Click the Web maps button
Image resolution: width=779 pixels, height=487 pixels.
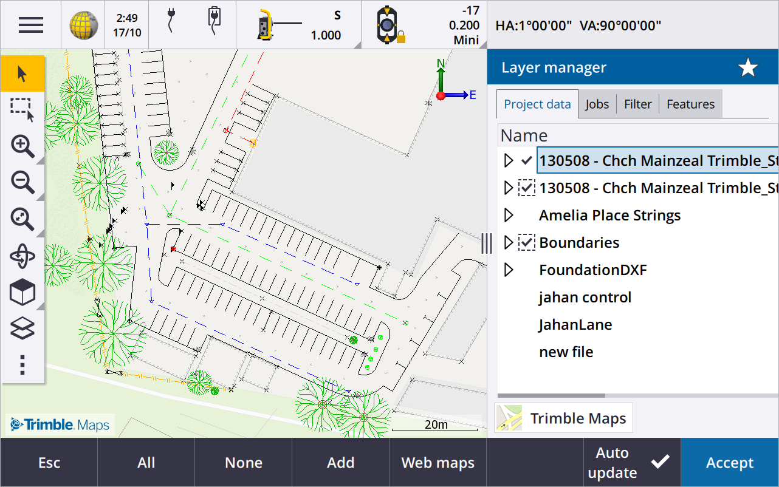pyautogui.click(x=438, y=463)
